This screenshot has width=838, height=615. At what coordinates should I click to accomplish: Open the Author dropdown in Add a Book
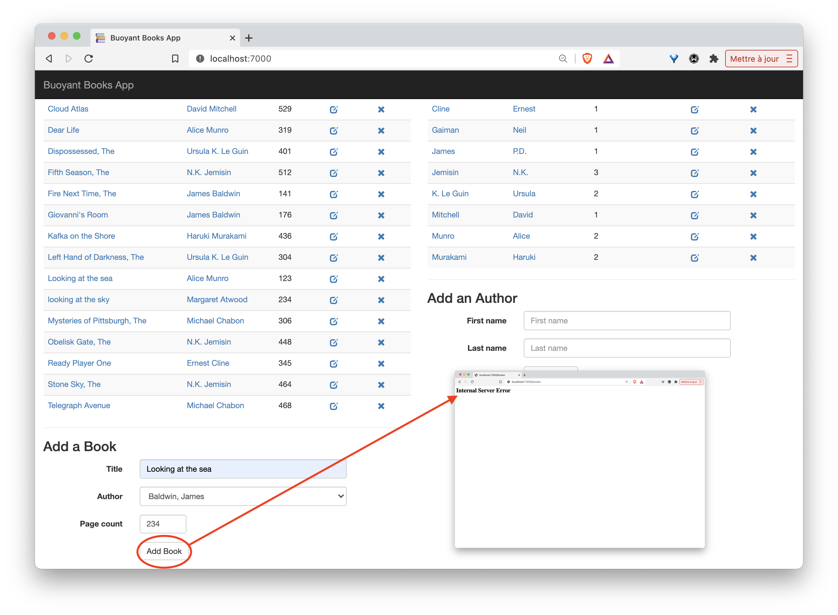(243, 496)
